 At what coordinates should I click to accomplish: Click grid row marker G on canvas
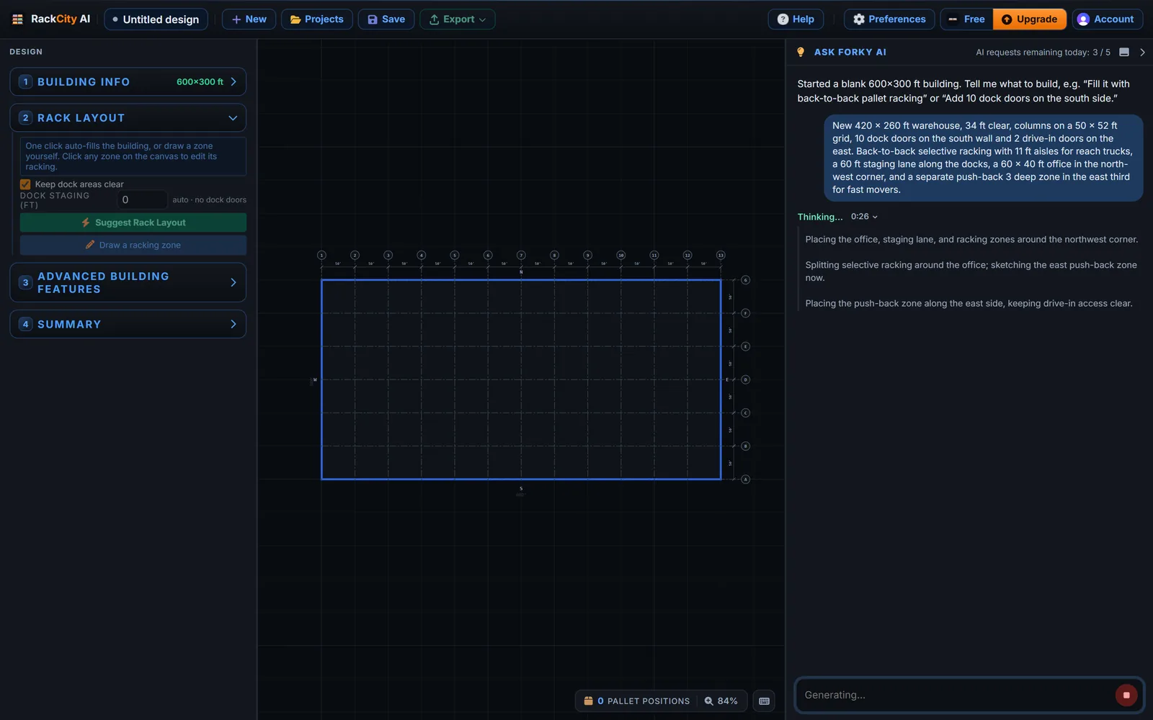coord(746,280)
